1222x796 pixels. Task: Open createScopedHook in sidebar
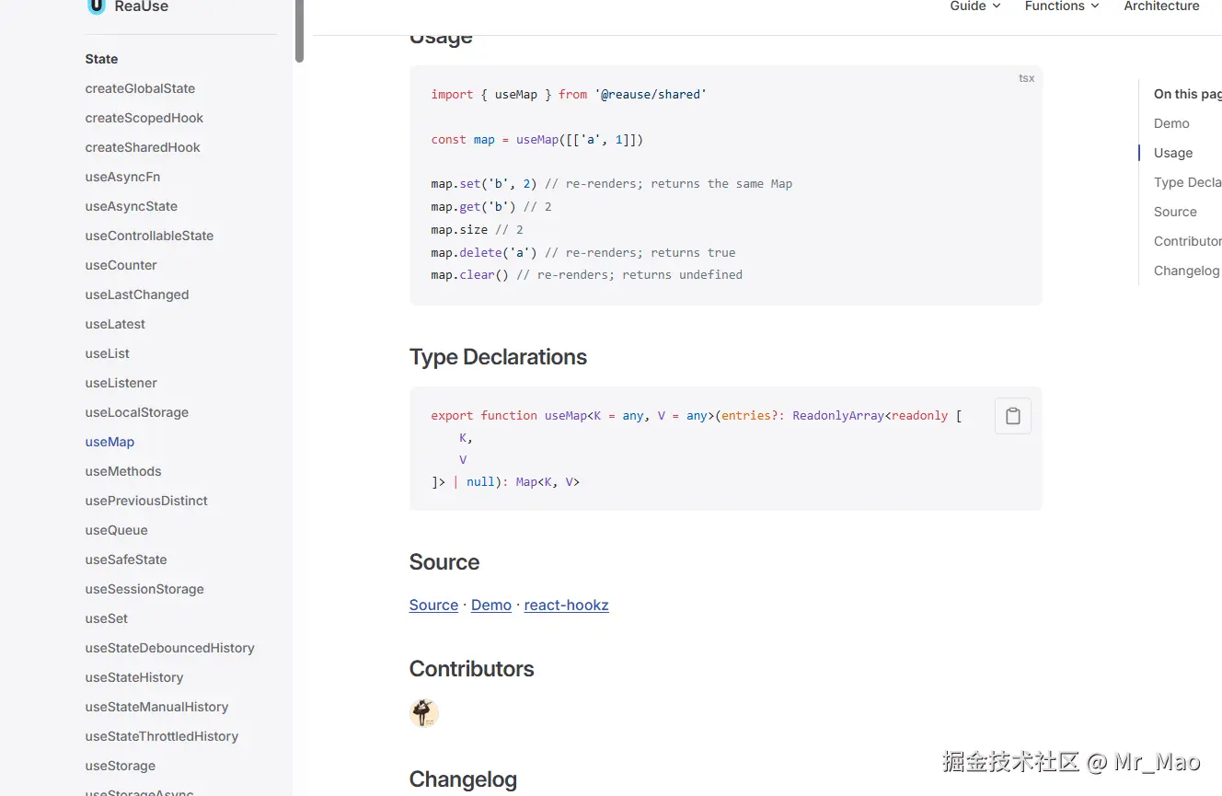pyautogui.click(x=144, y=118)
